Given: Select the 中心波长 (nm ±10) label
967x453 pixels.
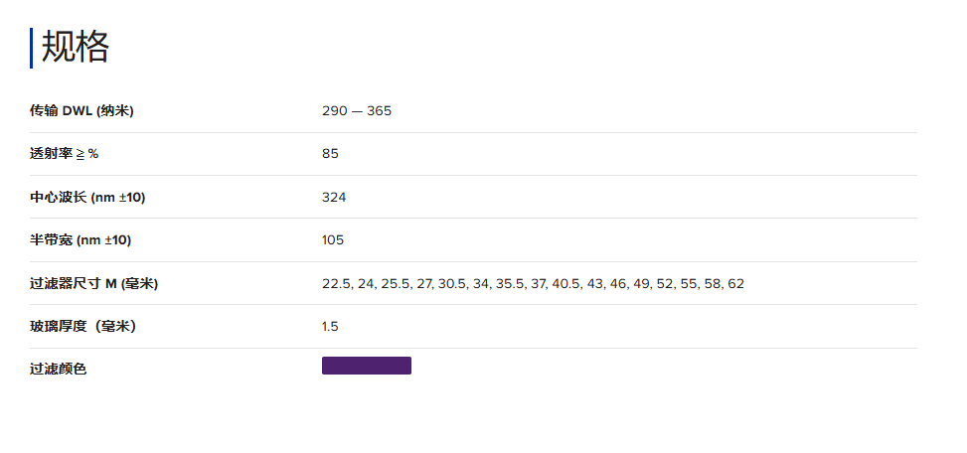Looking at the screenshot, I should click(x=87, y=197).
